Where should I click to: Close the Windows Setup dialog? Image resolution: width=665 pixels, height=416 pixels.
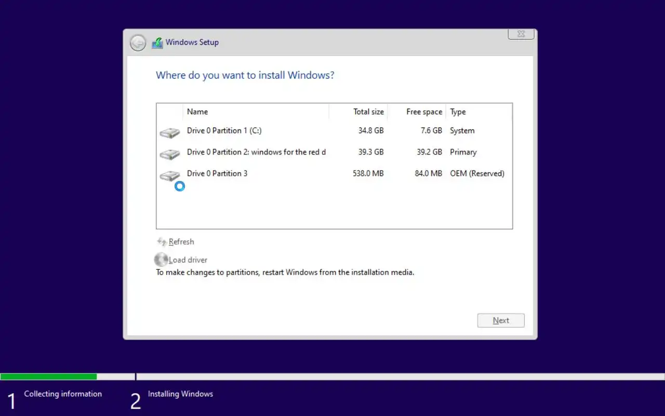521,34
